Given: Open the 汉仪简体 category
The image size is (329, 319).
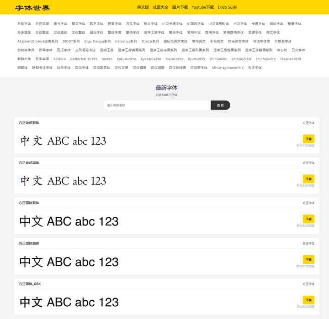Looking at the screenshot, I should [x=60, y=32].
